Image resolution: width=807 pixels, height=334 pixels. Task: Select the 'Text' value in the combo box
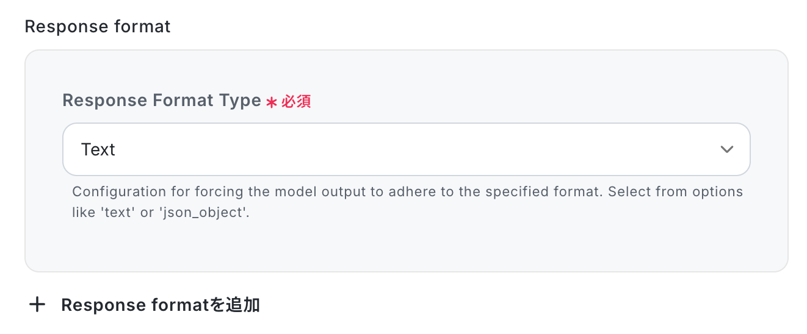tap(98, 149)
